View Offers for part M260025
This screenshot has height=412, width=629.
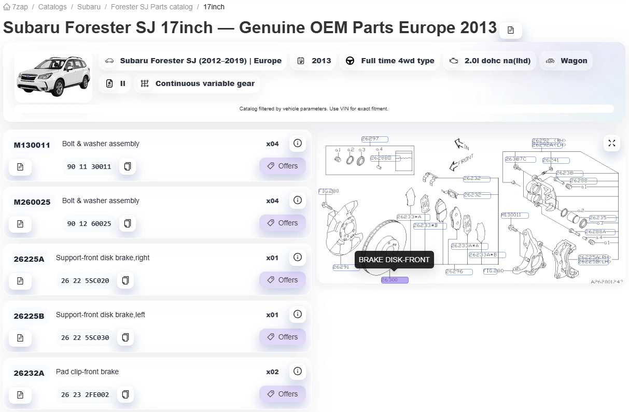[x=283, y=223]
